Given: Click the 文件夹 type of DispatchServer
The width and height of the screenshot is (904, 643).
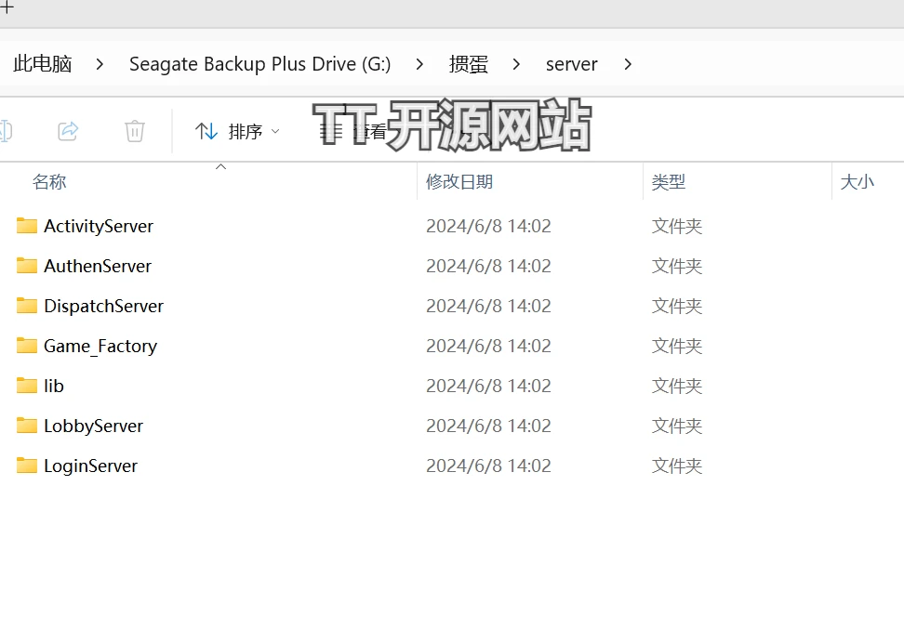Looking at the screenshot, I should pyautogui.click(x=677, y=306).
